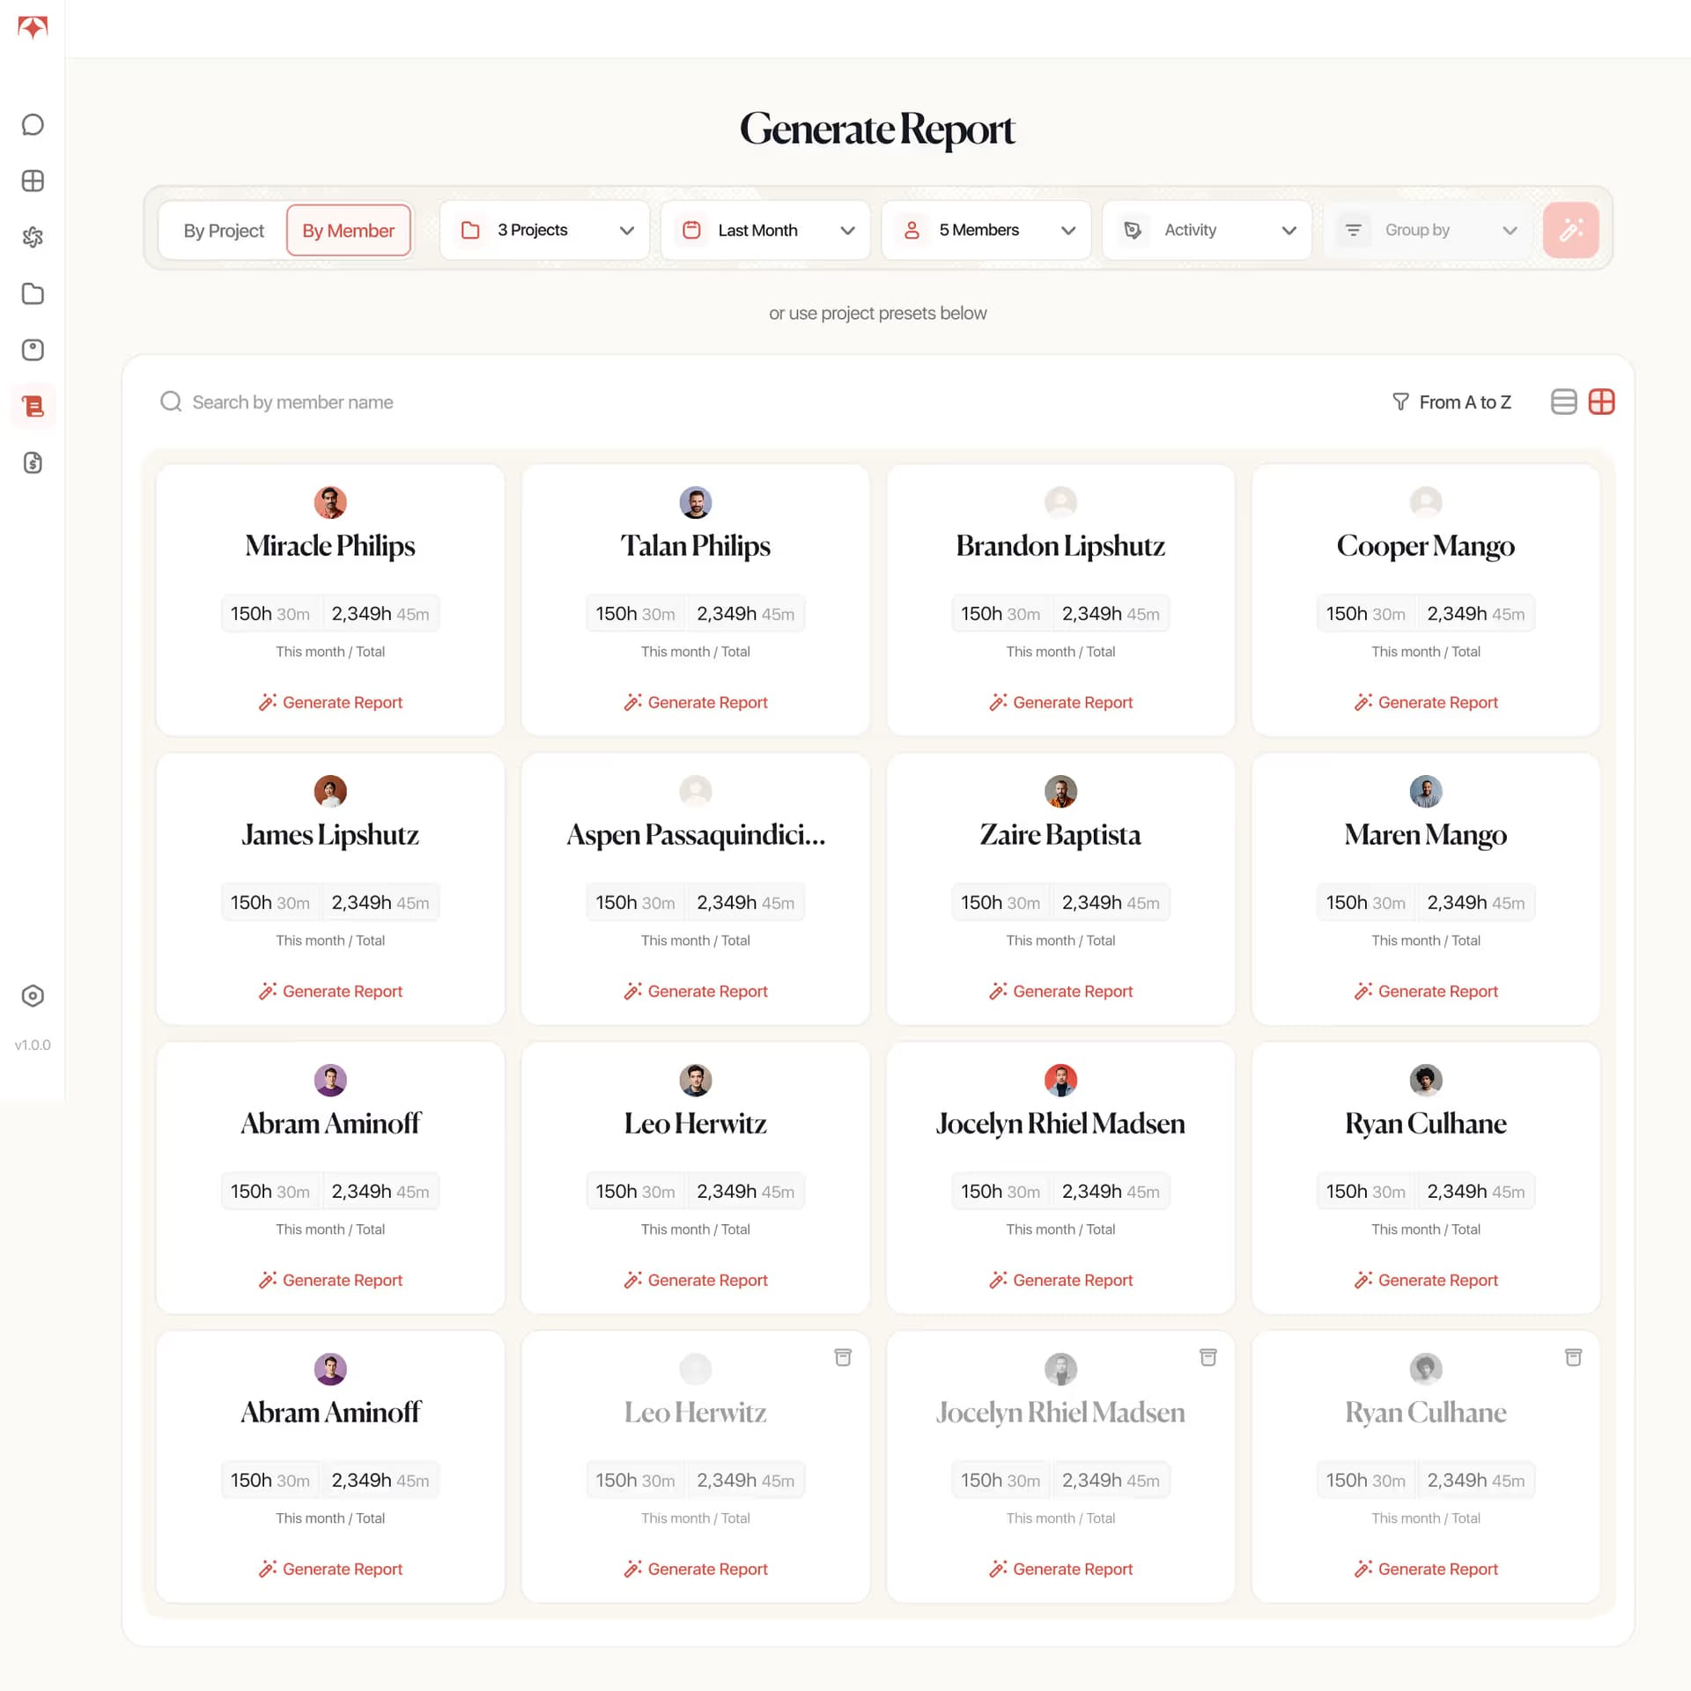Open the 3 Projects dropdown
Image resolution: width=1691 pixels, height=1691 pixels.
click(x=545, y=230)
